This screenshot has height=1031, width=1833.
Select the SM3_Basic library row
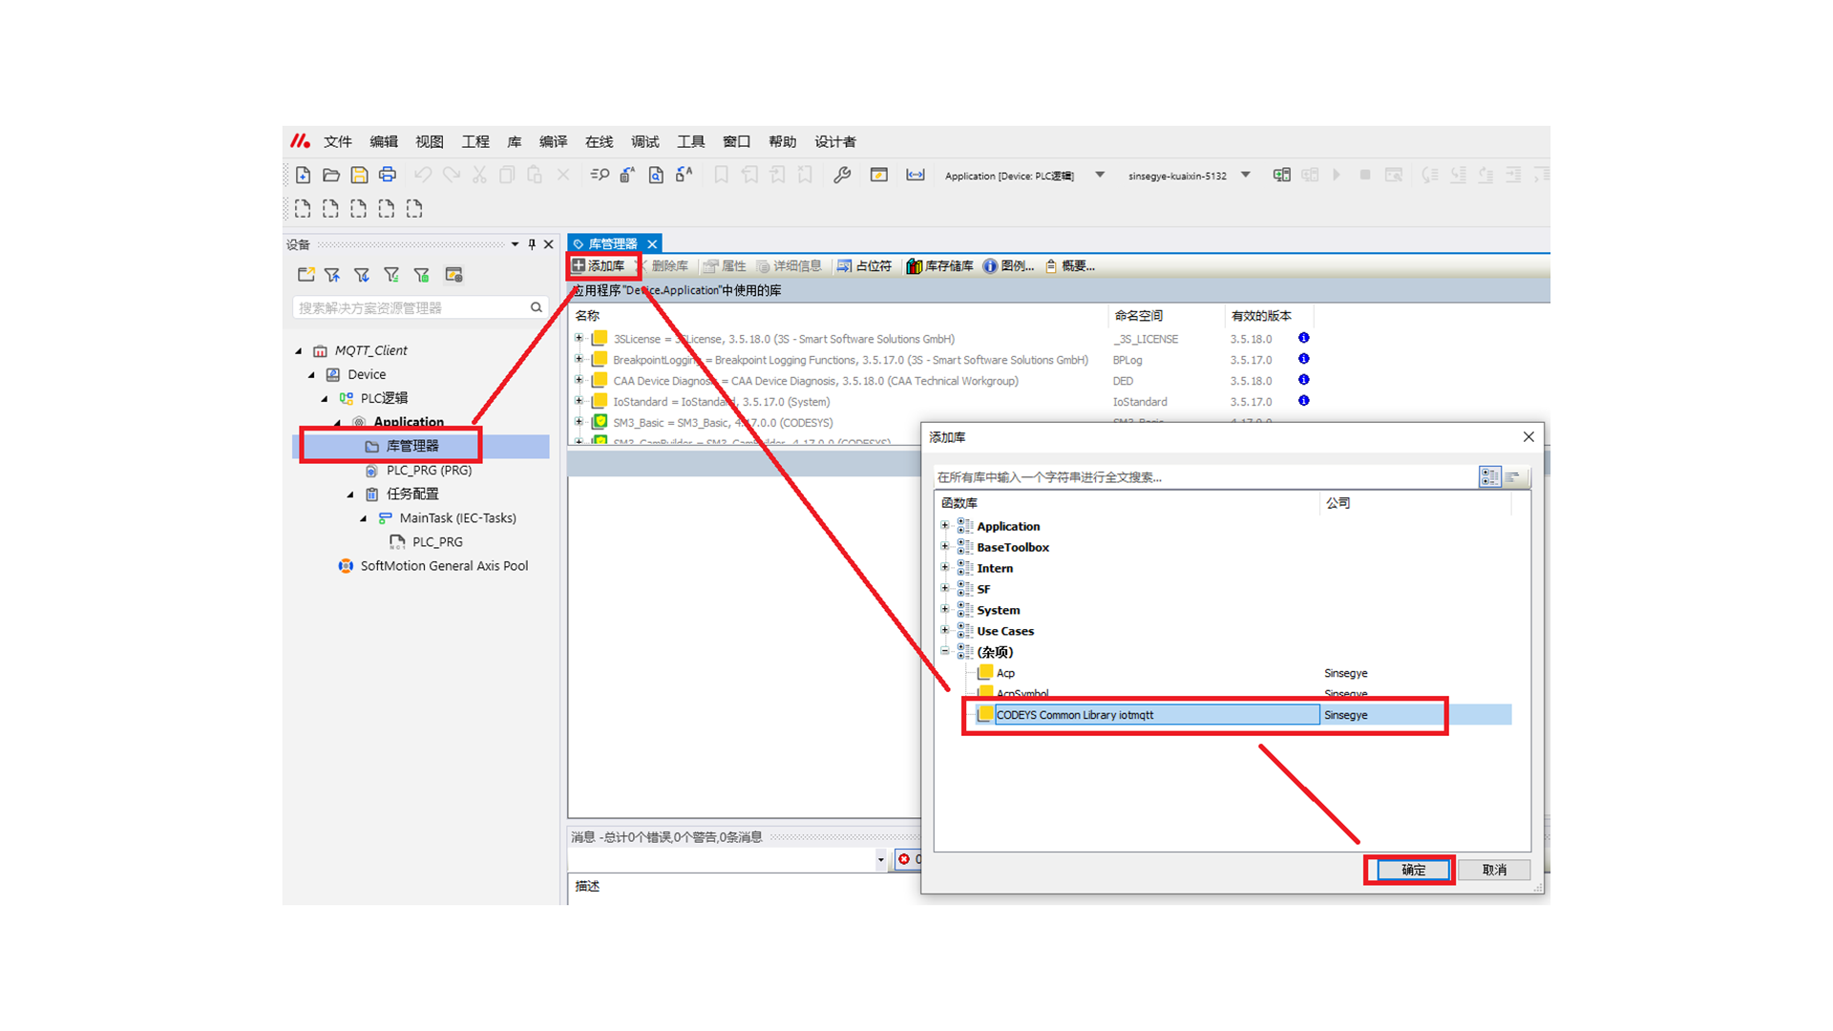(723, 423)
